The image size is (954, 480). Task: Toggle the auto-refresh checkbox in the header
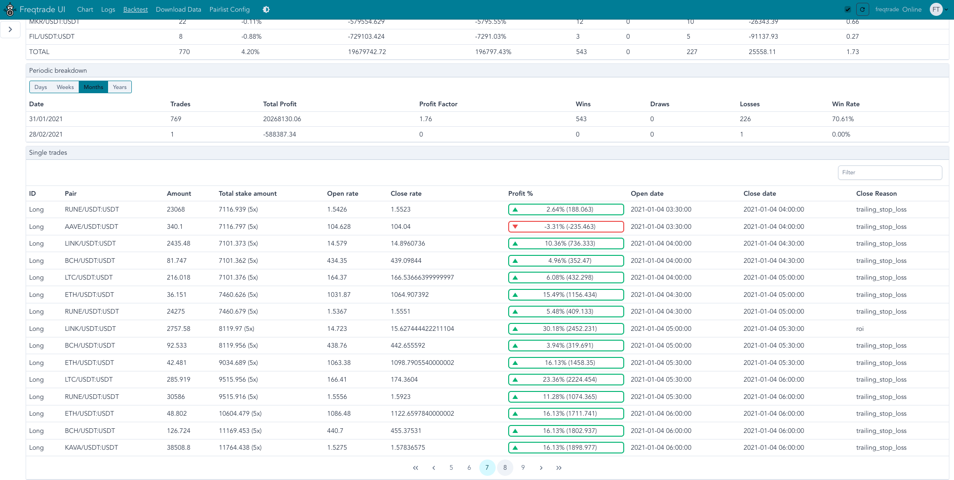[x=848, y=9]
